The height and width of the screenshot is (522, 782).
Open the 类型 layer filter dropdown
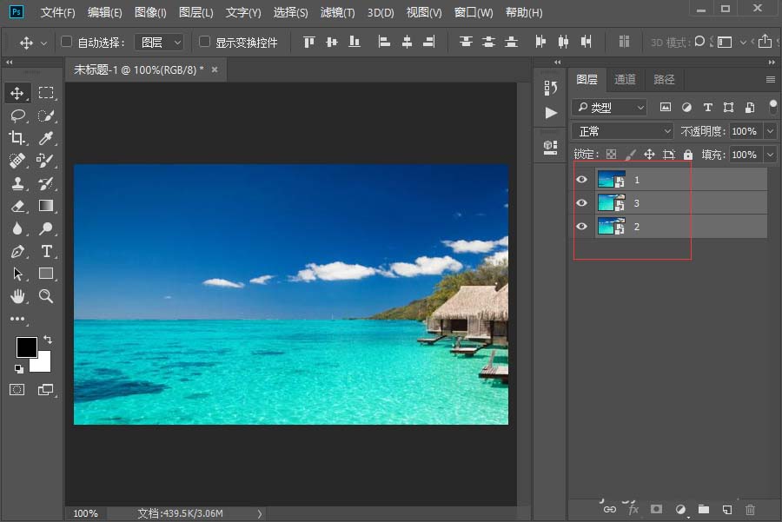tap(610, 108)
